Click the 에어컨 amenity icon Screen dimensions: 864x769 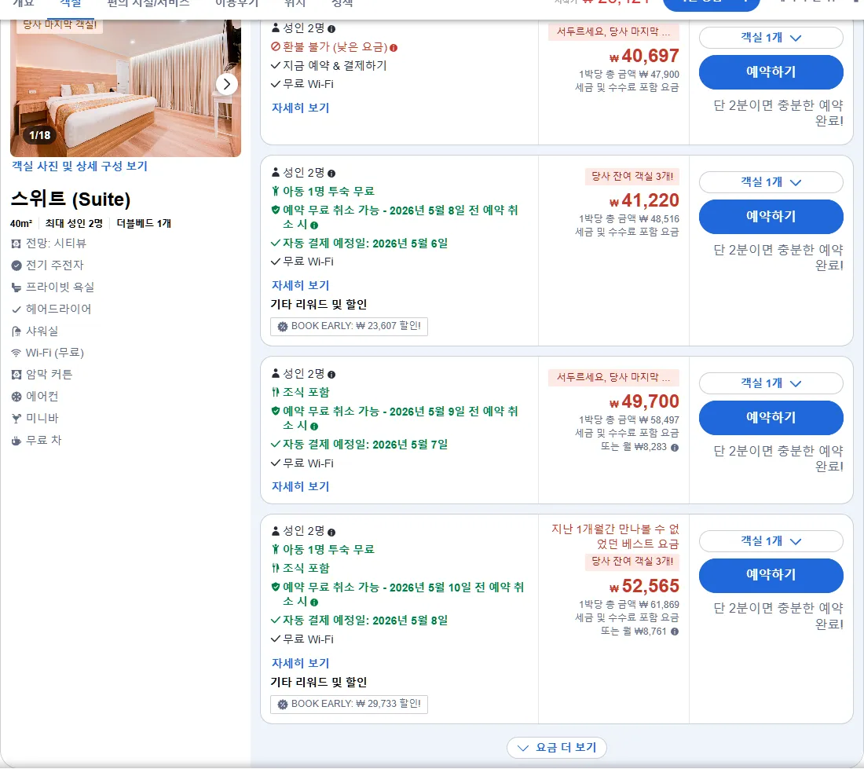[16, 397]
